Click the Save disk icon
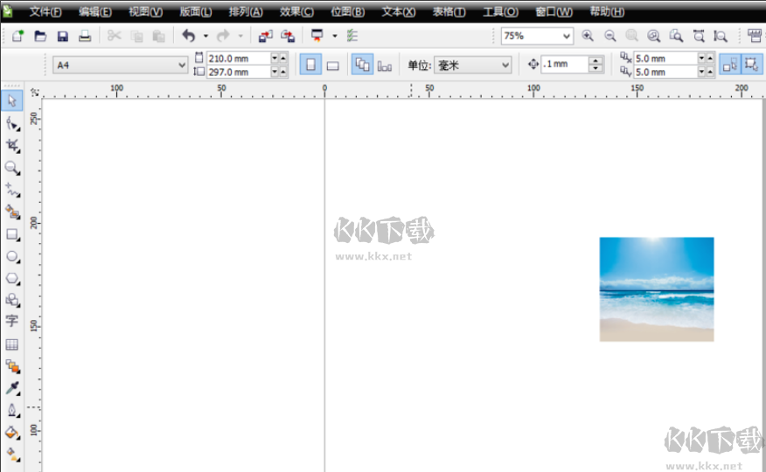The height and width of the screenshot is (472, 766). click(63, 36)
